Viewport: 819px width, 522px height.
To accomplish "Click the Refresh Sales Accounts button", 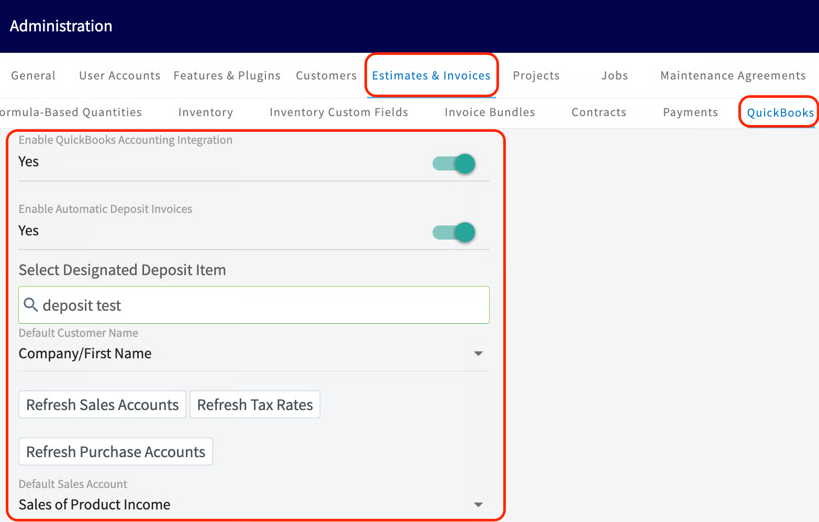I will coord(103,404).
